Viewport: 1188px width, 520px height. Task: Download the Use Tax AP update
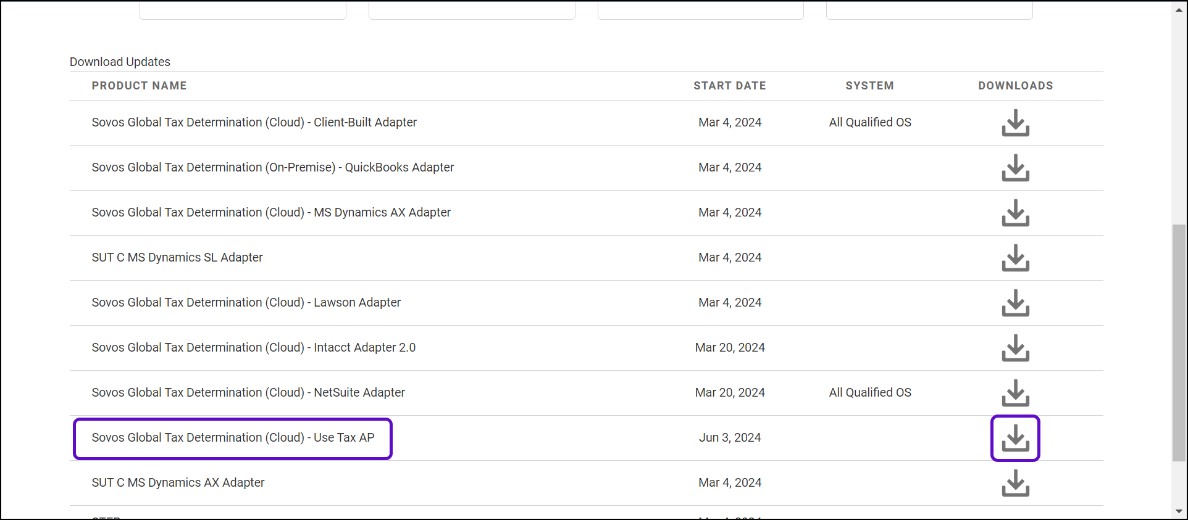pos(1015,438)
